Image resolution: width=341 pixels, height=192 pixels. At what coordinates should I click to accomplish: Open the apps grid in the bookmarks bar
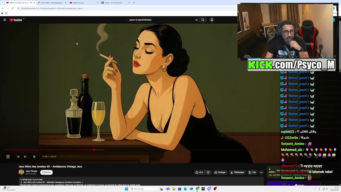(6, 13)
